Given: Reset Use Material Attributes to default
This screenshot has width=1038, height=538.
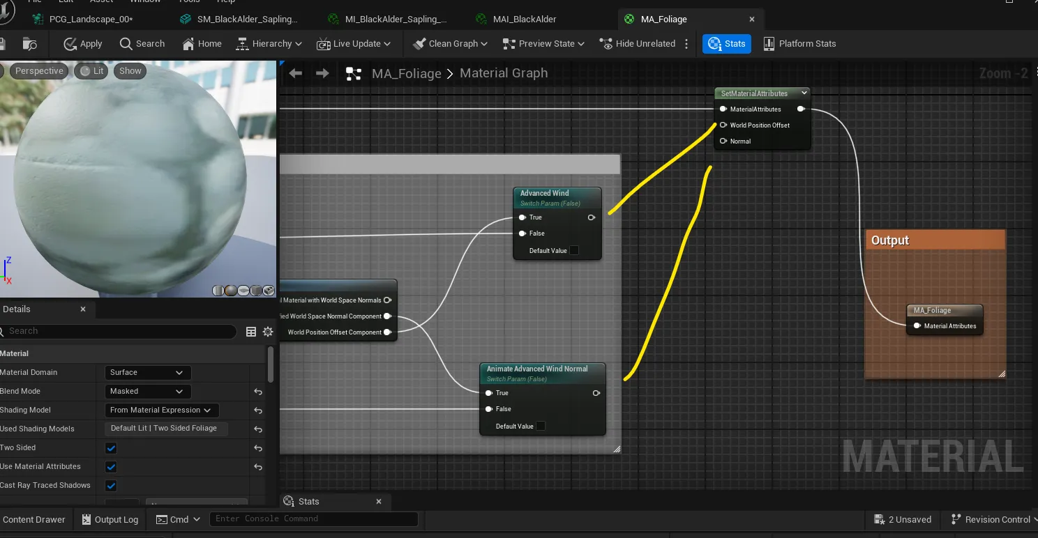Looking at the screenshot, I should [x=258, y=467].
